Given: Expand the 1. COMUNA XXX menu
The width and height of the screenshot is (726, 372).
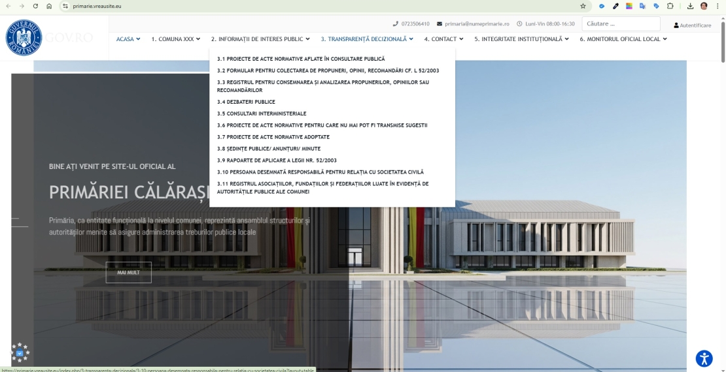Looking at the screenshot, I should coord(175,39).
